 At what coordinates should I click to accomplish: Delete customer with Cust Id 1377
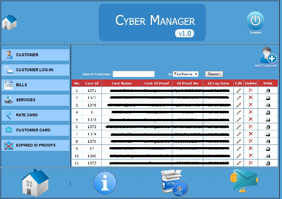(x=251, y=97)
